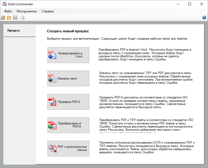The height and width of the screenshot is (168, 208).
Task: Click the description starting Извлечь текст из сканированных
Action: coord(146,78)
